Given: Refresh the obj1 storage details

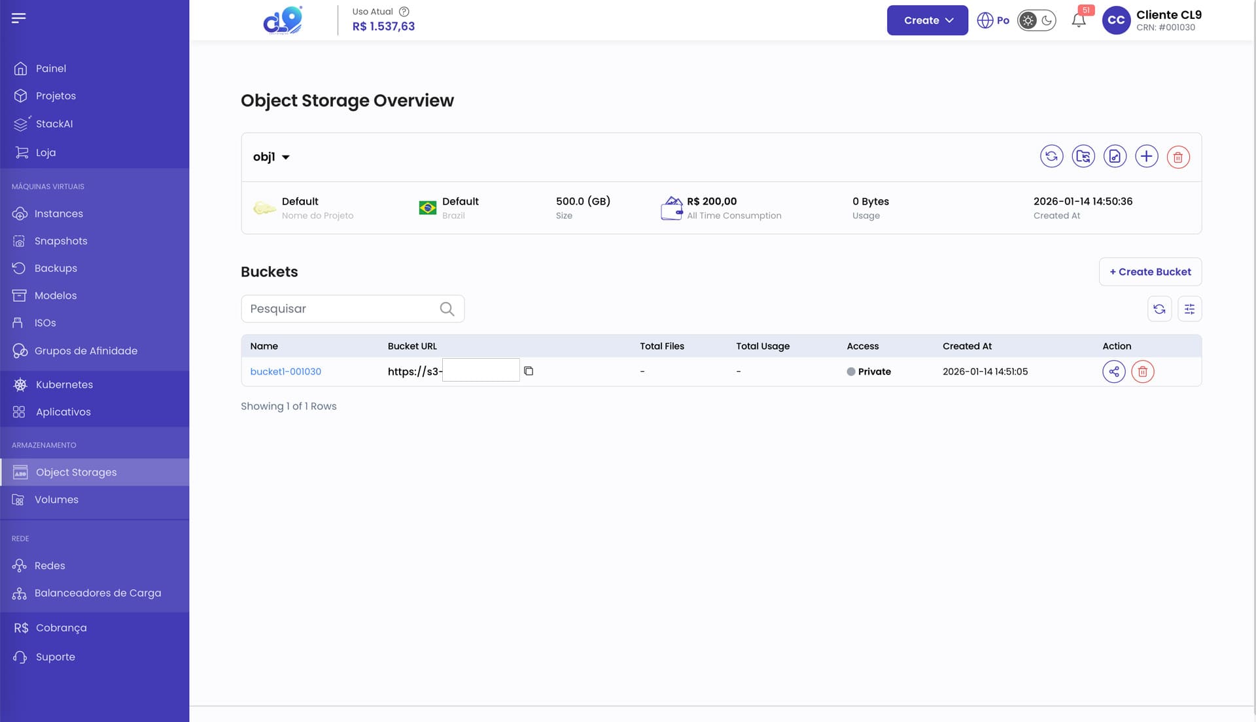Looking at the screenshot, I should click(1051, 157).
